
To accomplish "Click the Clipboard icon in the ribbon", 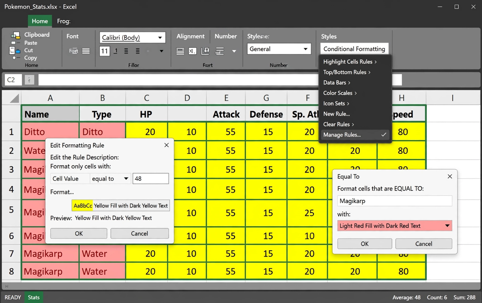I will coord(15,35).
